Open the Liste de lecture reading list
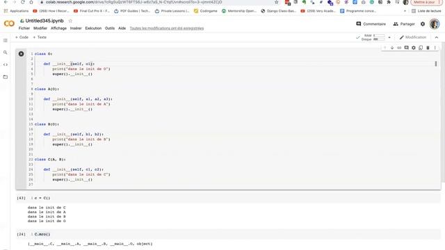The width and height of the screenshot is (445, 250). [x=426, y=11]
